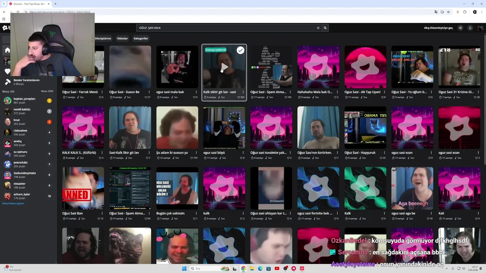
Task: Open the Chrome three-dot menu
Action: [x=481, y=12]
